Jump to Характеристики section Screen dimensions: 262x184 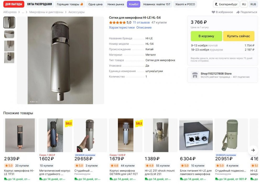click(x=122, y=28)
